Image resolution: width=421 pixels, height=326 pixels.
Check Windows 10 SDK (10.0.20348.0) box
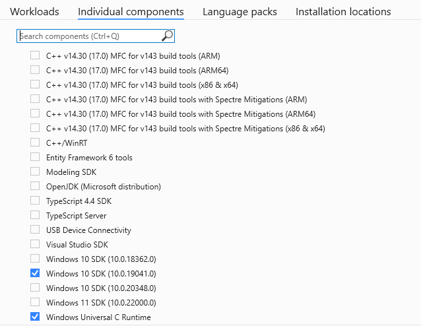pyautogui.click(x=35, y=287)
